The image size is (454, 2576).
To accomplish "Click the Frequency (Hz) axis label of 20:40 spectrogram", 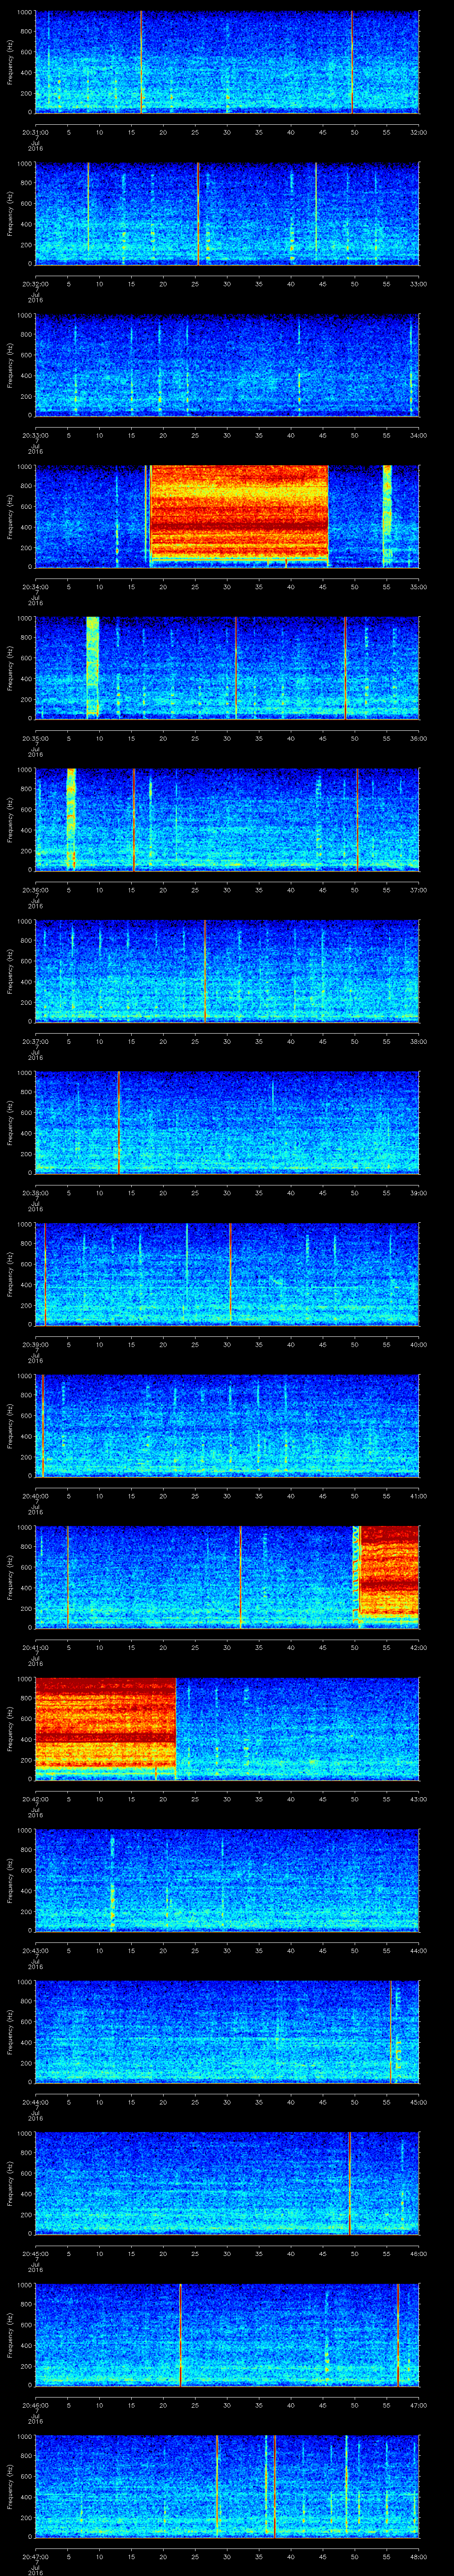I will [x=10, y=1425].
